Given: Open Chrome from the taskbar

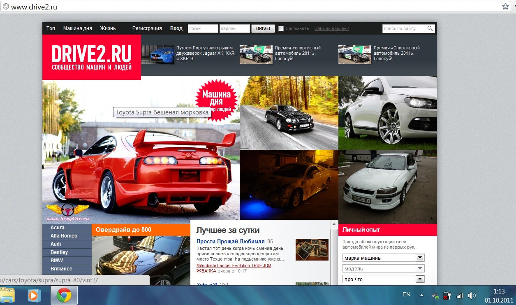Looking at the screenshot, I should pos(64,295).
